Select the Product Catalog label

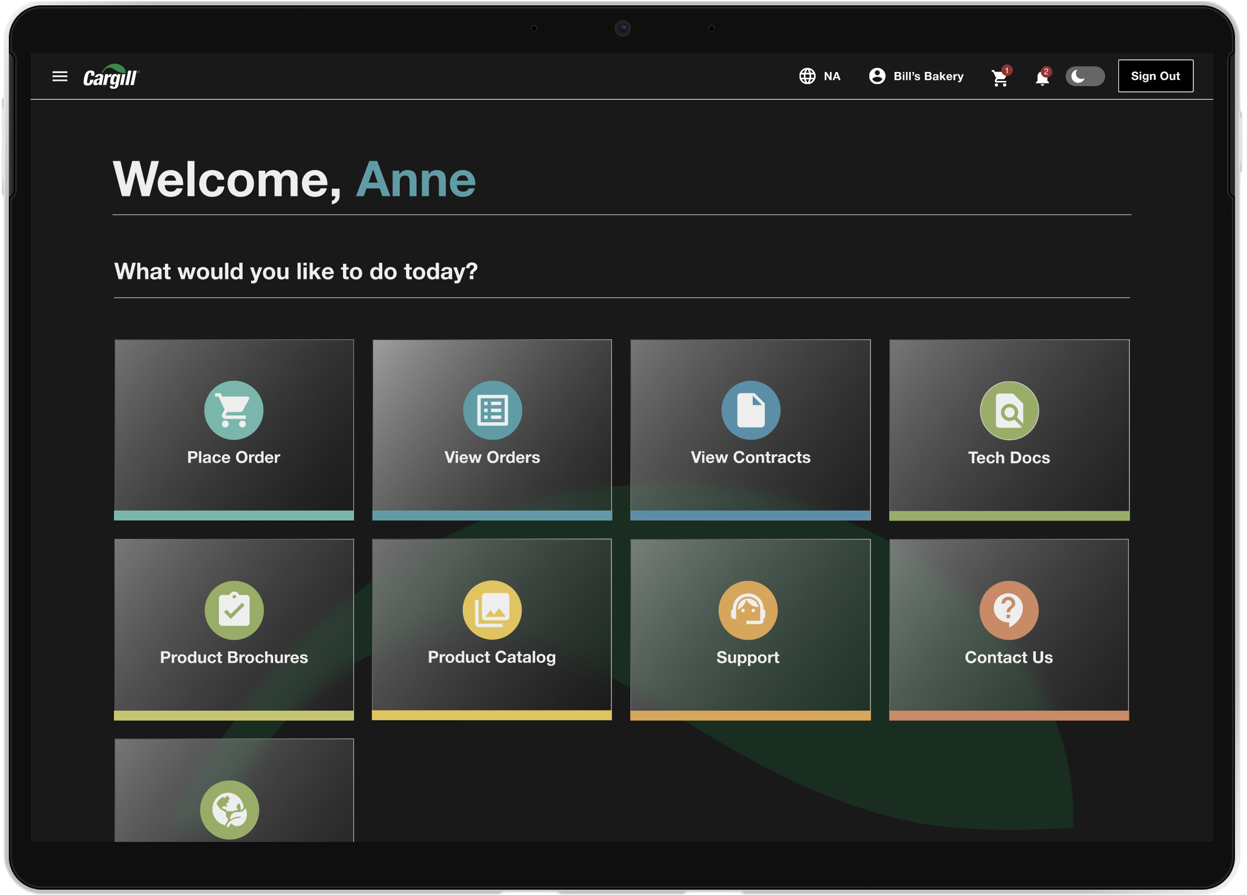pyautogui.click(x=492, y=657)
